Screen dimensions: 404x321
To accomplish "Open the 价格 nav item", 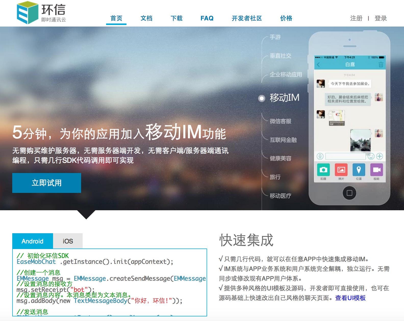I will [286, 18].
